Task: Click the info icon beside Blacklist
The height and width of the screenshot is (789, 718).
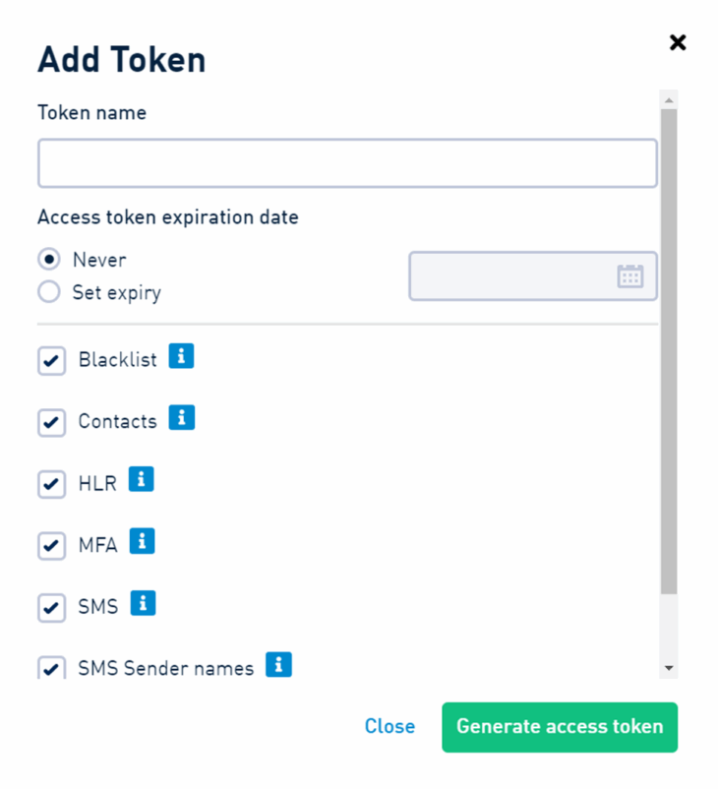Action: pyautogui.click(x=181, y=356)
